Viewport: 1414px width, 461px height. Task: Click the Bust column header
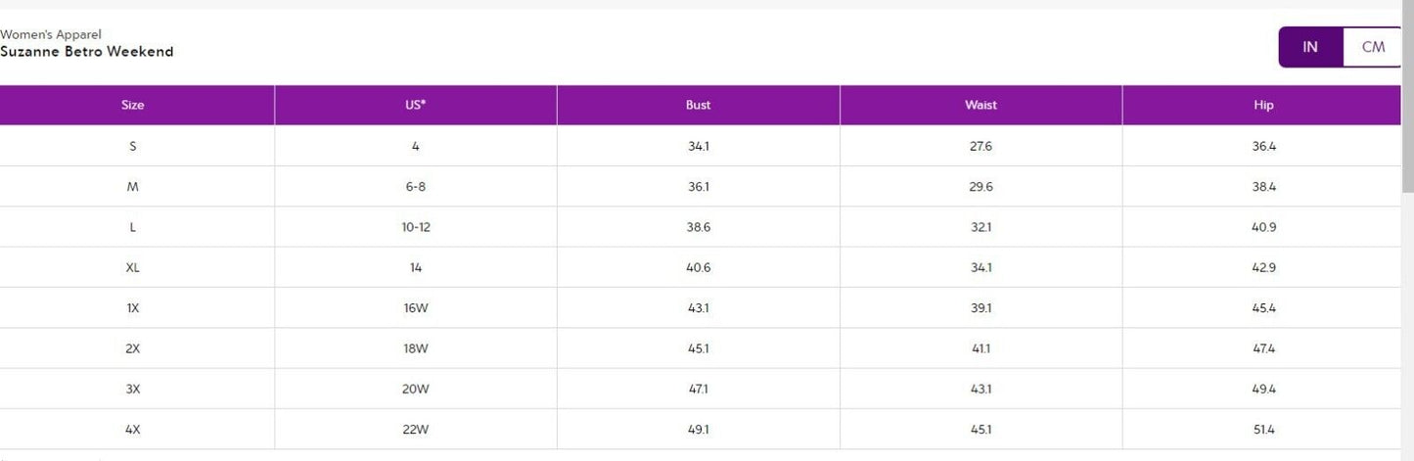[x=699, y=105]
